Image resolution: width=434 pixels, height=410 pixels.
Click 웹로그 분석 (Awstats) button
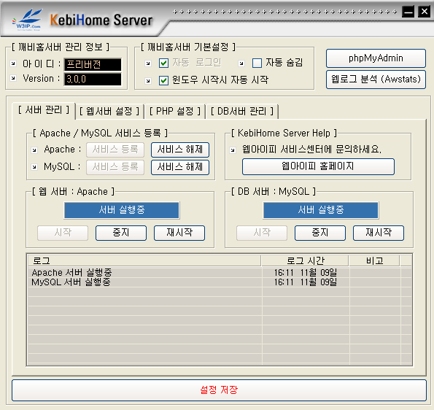(x=376, y=80)
